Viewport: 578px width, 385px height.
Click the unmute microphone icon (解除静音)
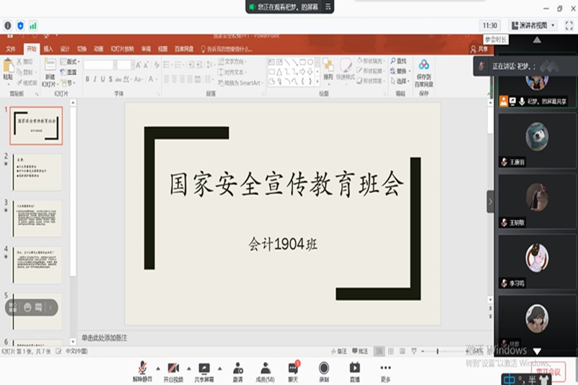(x=142, y=368)
